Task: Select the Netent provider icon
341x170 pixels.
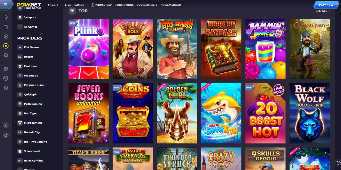Action: pyautogui.click(x=20, y=57)
